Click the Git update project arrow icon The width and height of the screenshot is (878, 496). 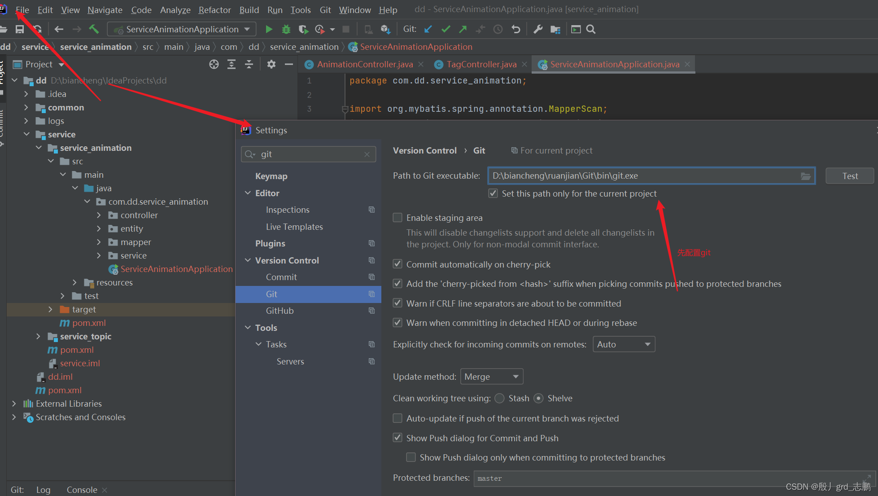click(428, 29)
